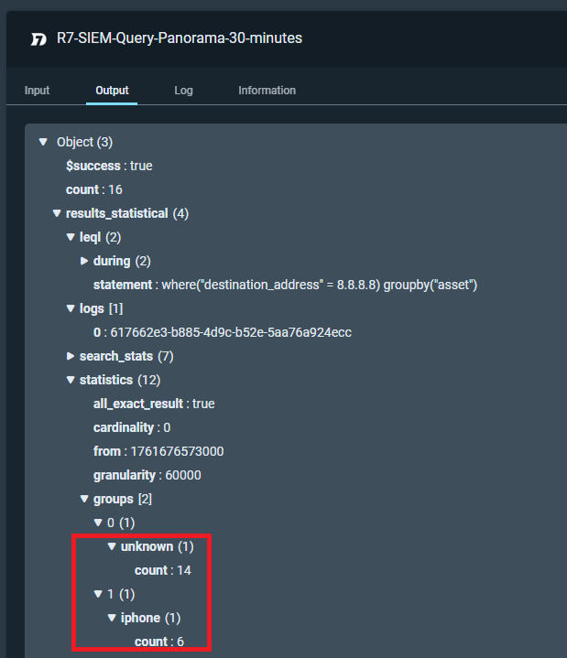
Task: Click the leql statement query text
Action: (x=319, y=285)
